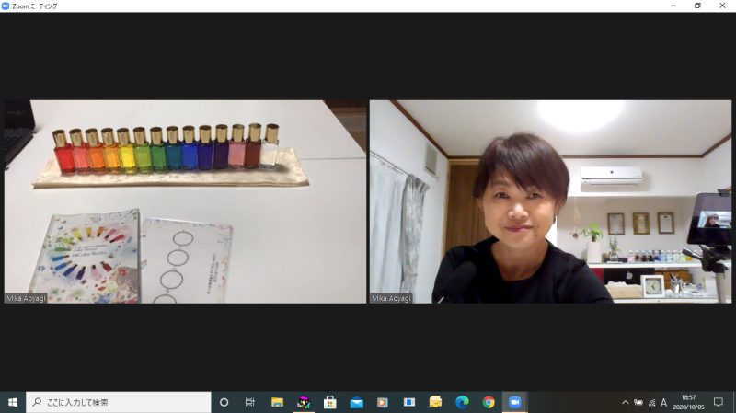Image resolution: width=736 pixels, height=413 pixels.
Task: Select the video tile of the woman
Action: (x=550, y=201)
